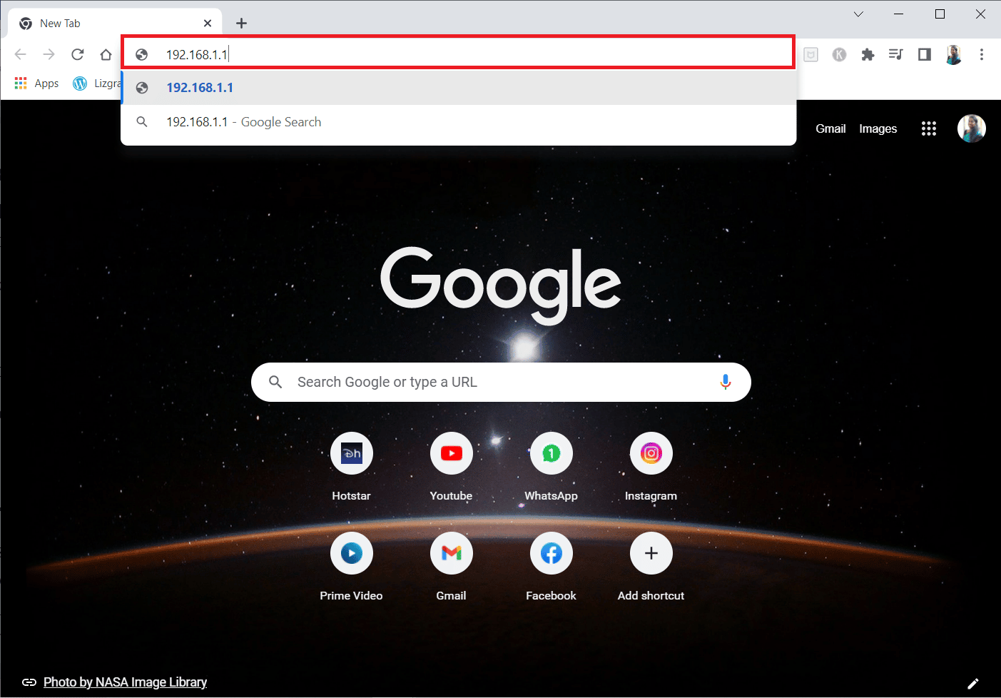1001x698 pixels.
Task: Reload the page with the refresh icon
Action: coord(78,54)
